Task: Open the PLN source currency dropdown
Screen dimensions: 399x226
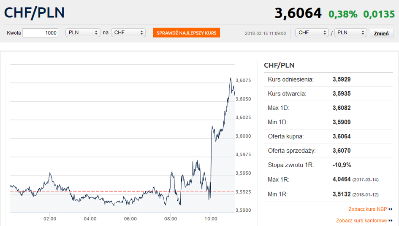Action: point(83,32)
